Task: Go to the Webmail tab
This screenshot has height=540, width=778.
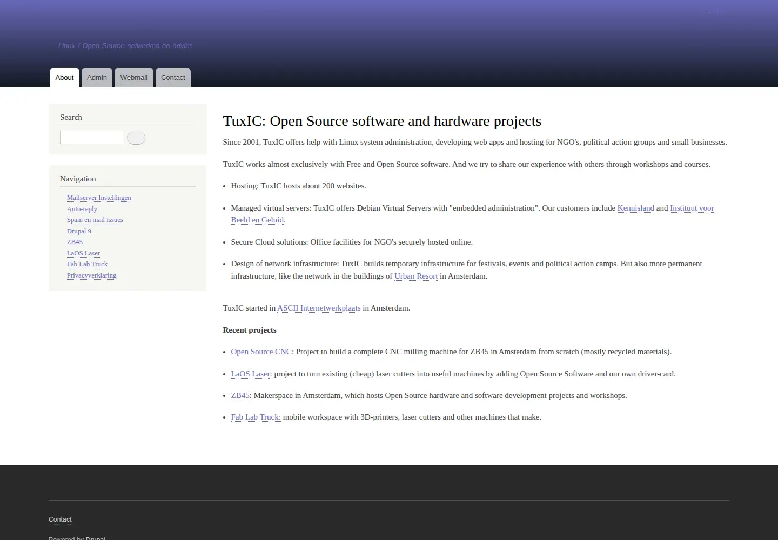Action: click(134, 77)
